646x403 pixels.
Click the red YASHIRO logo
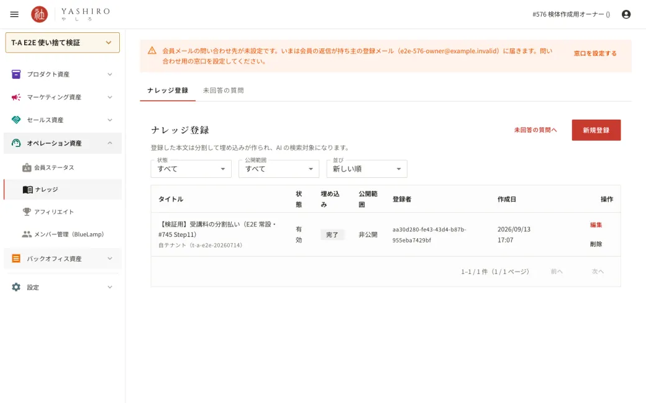(x=40, y=14)
